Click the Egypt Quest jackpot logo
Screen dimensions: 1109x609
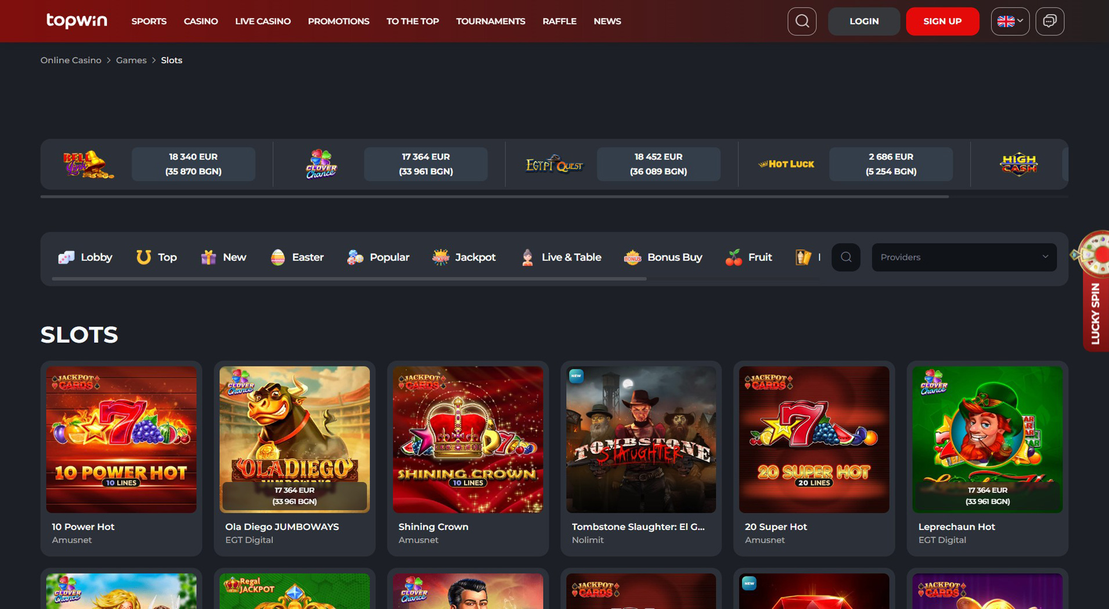tap(554, 164)
